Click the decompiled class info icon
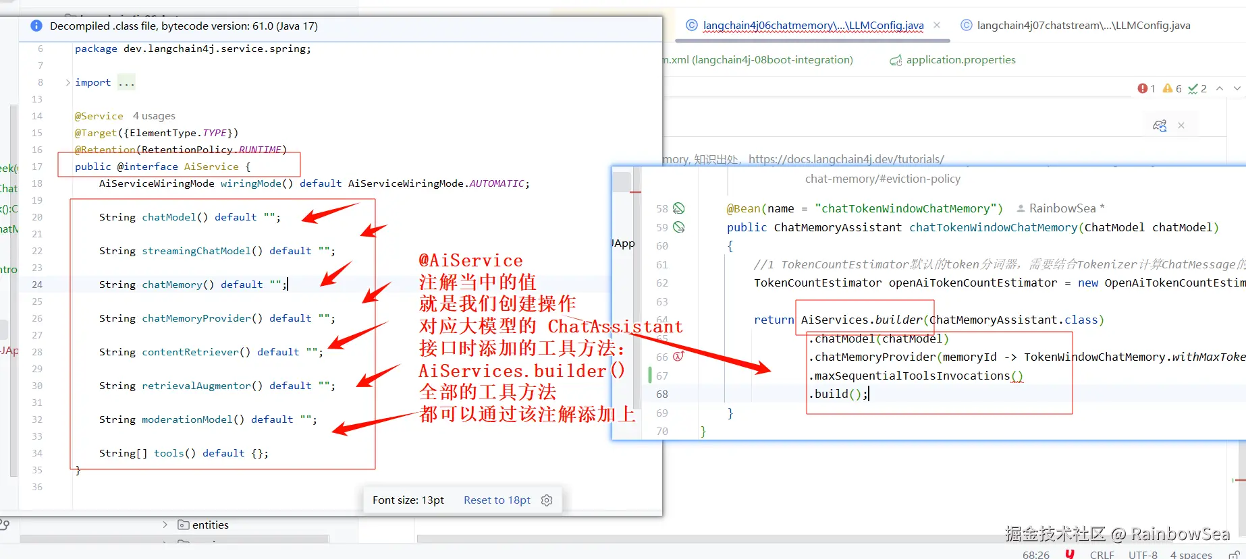The width and height of the screenshot is (1246, 559). [36, 26]
